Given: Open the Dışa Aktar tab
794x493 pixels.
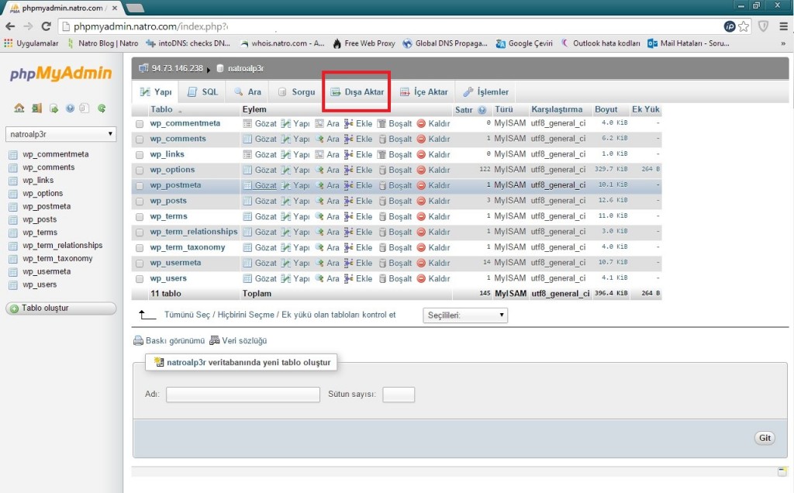Looking at the screenshot, I should tap(357, 91).
